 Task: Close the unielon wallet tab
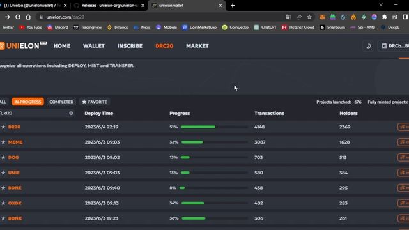220,6
